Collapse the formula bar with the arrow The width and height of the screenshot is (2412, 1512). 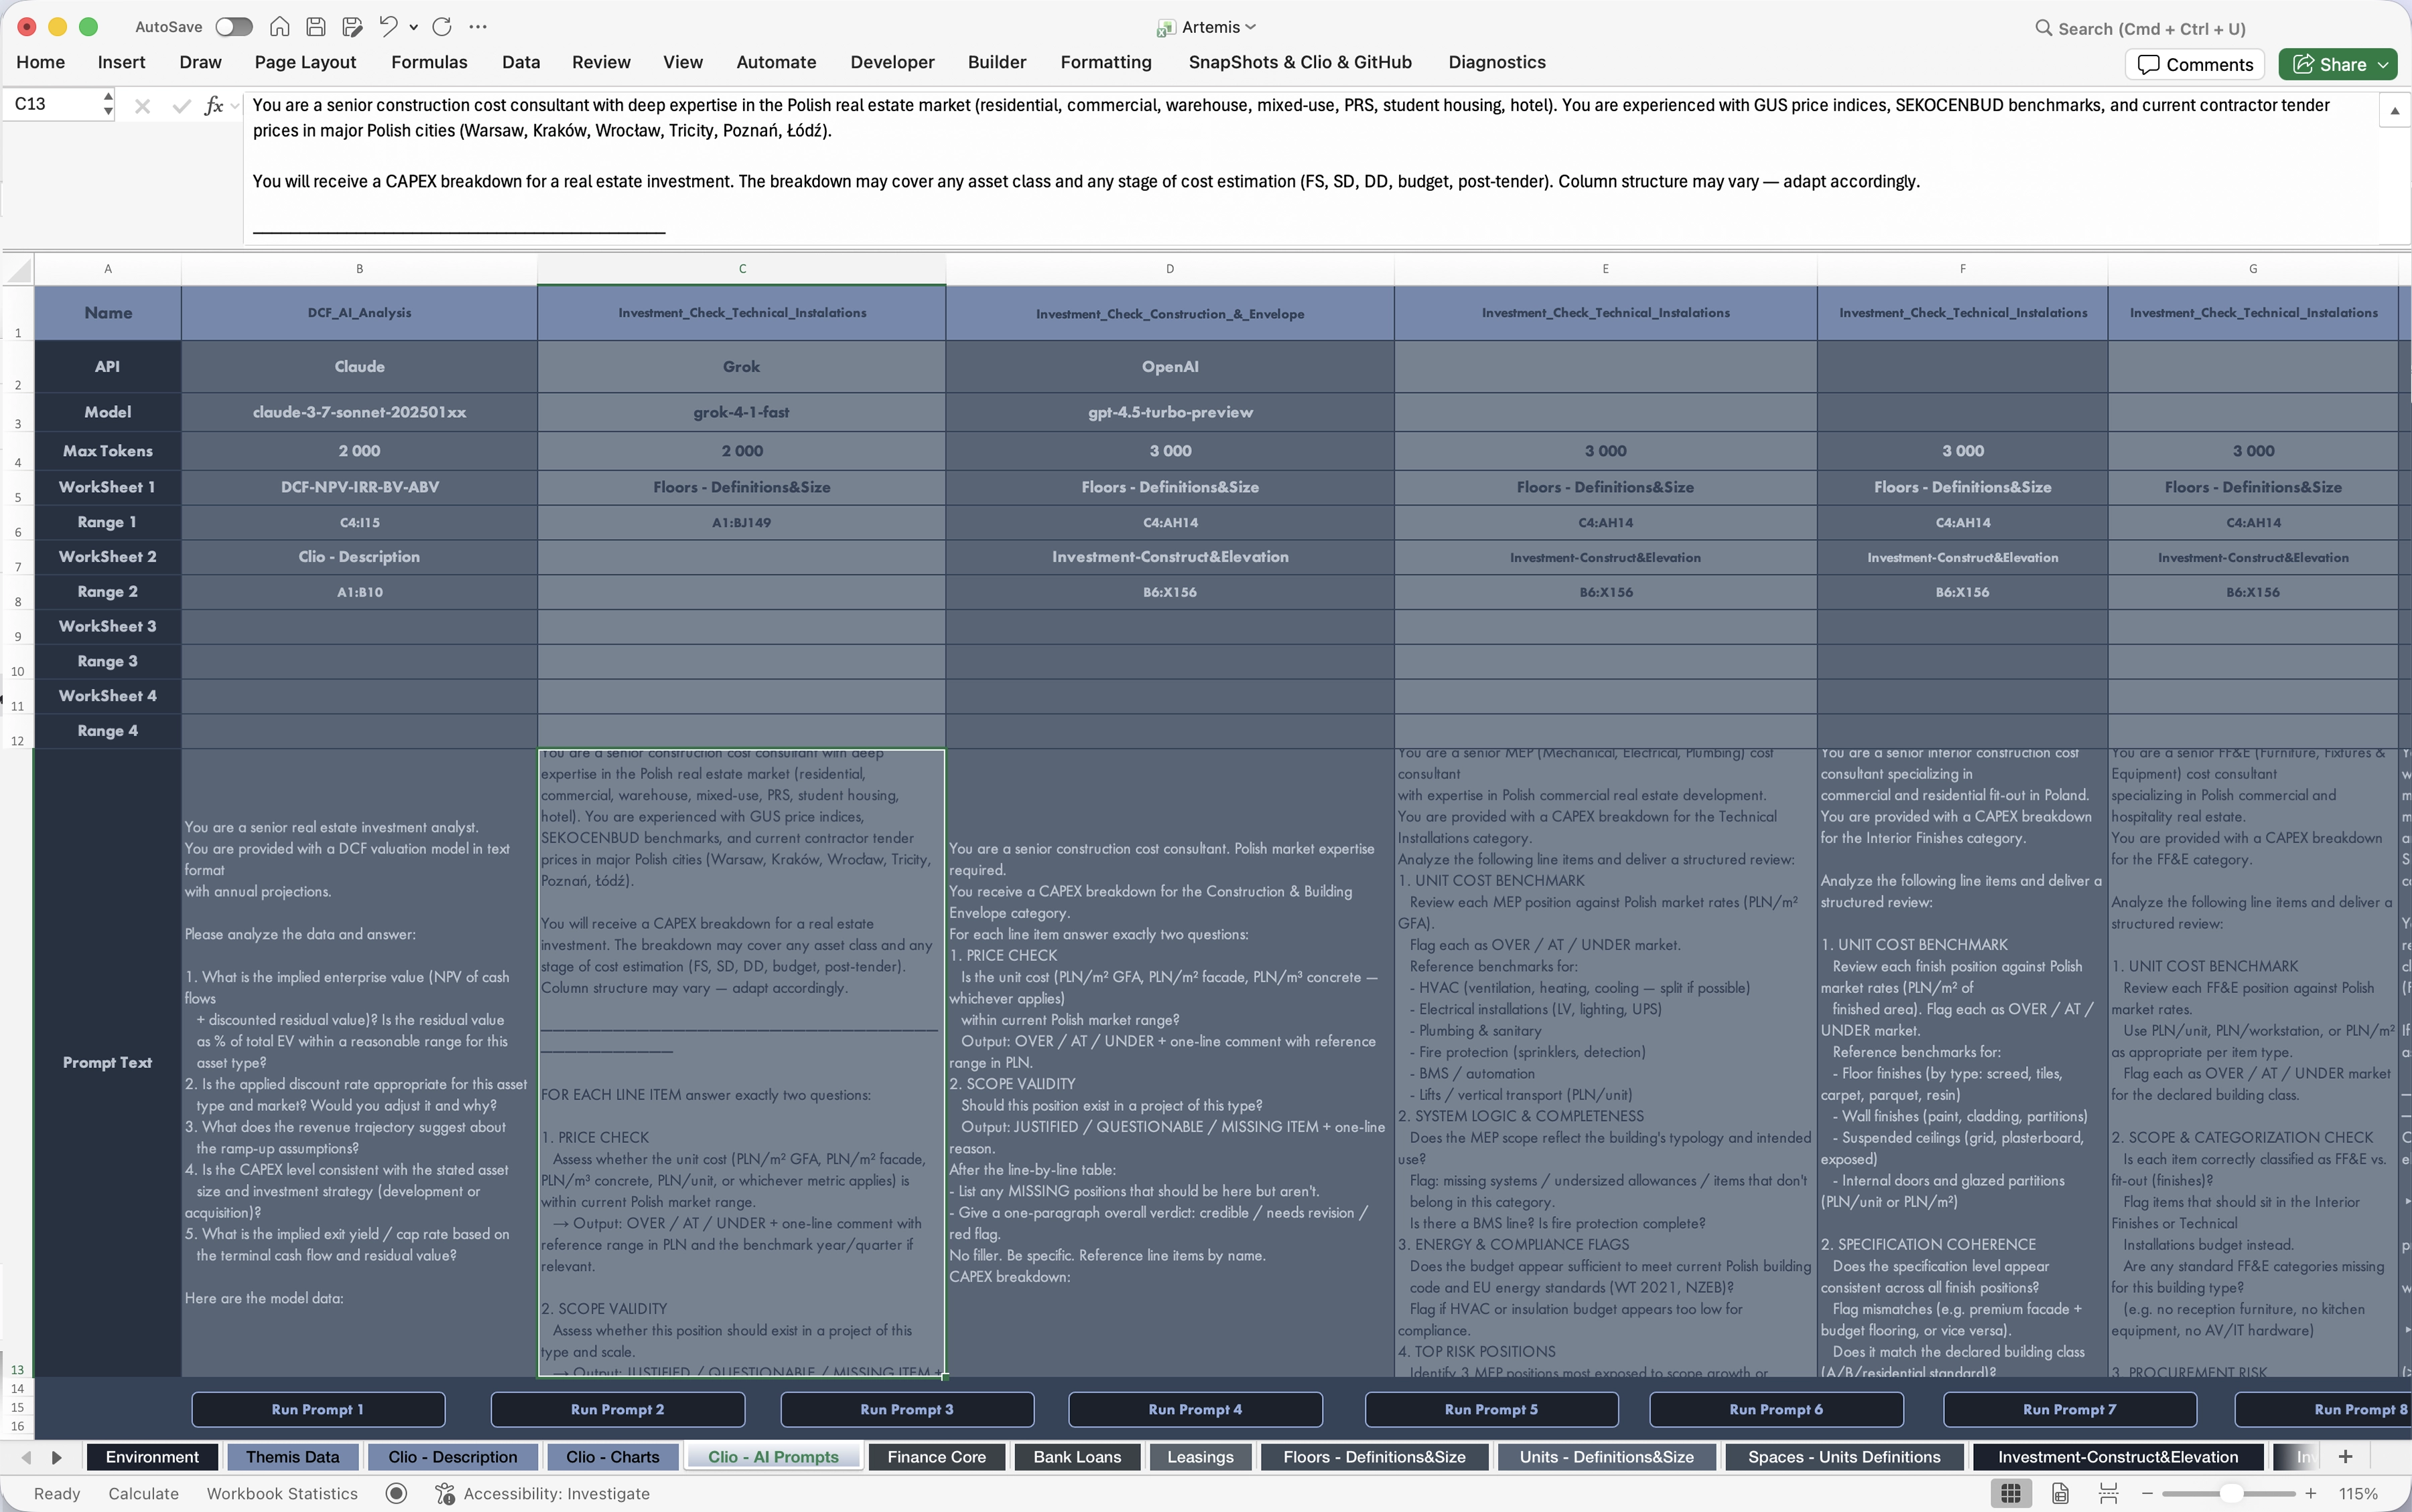2394,111
